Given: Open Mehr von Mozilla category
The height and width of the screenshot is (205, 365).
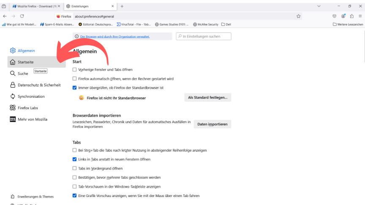Looking at the screenshot, I should pos(37,119).
